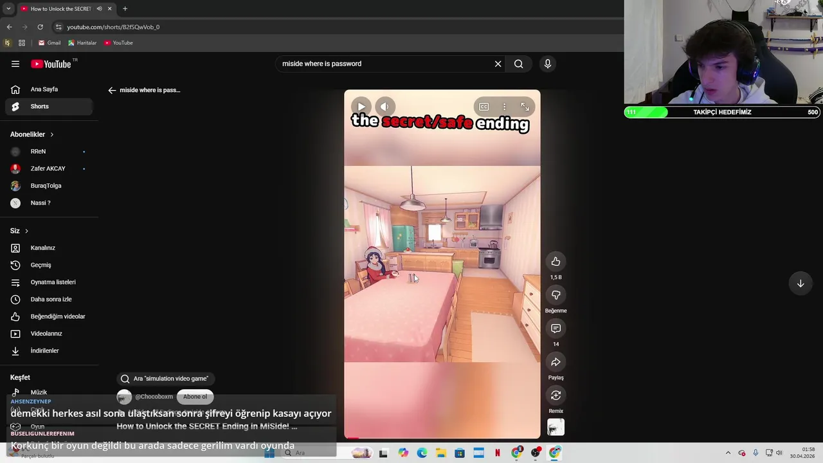Mute the tab using the speaker icon
This screenshot has height=463, width=823.
99,9
